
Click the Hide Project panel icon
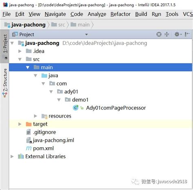pos(187,34)
